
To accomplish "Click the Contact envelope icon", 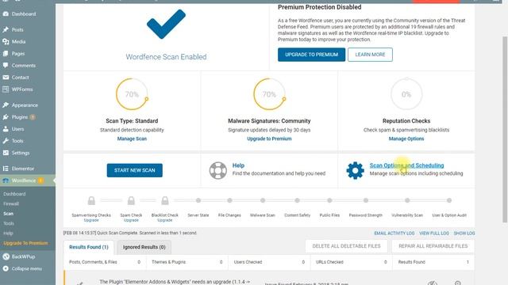I will [6, 78].
